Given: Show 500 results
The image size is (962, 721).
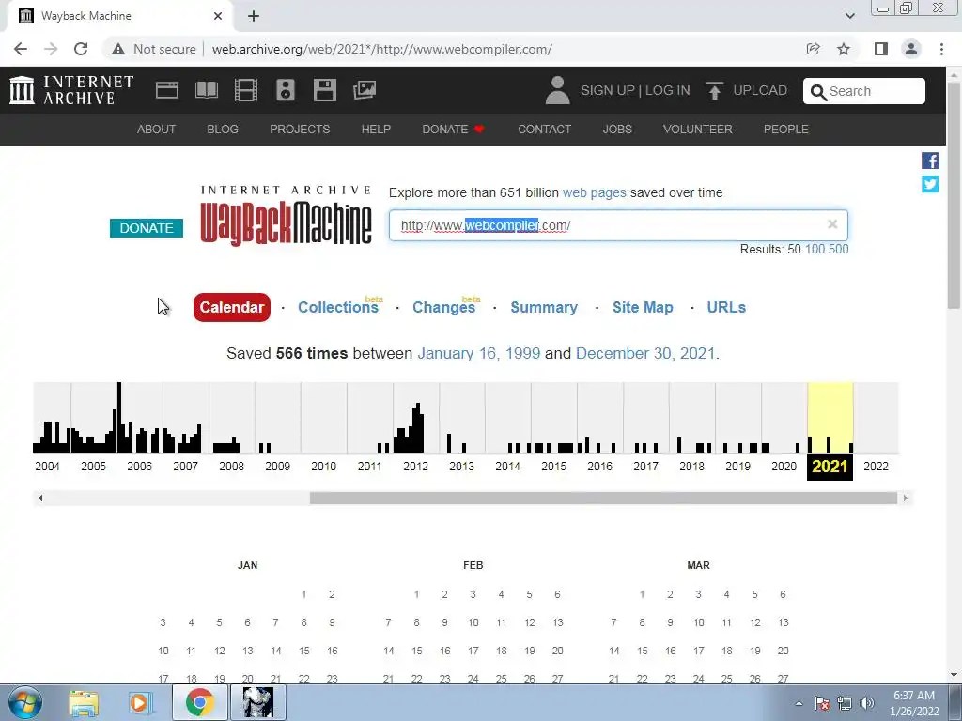Looking at the screenshot, I should click(839, 249).
